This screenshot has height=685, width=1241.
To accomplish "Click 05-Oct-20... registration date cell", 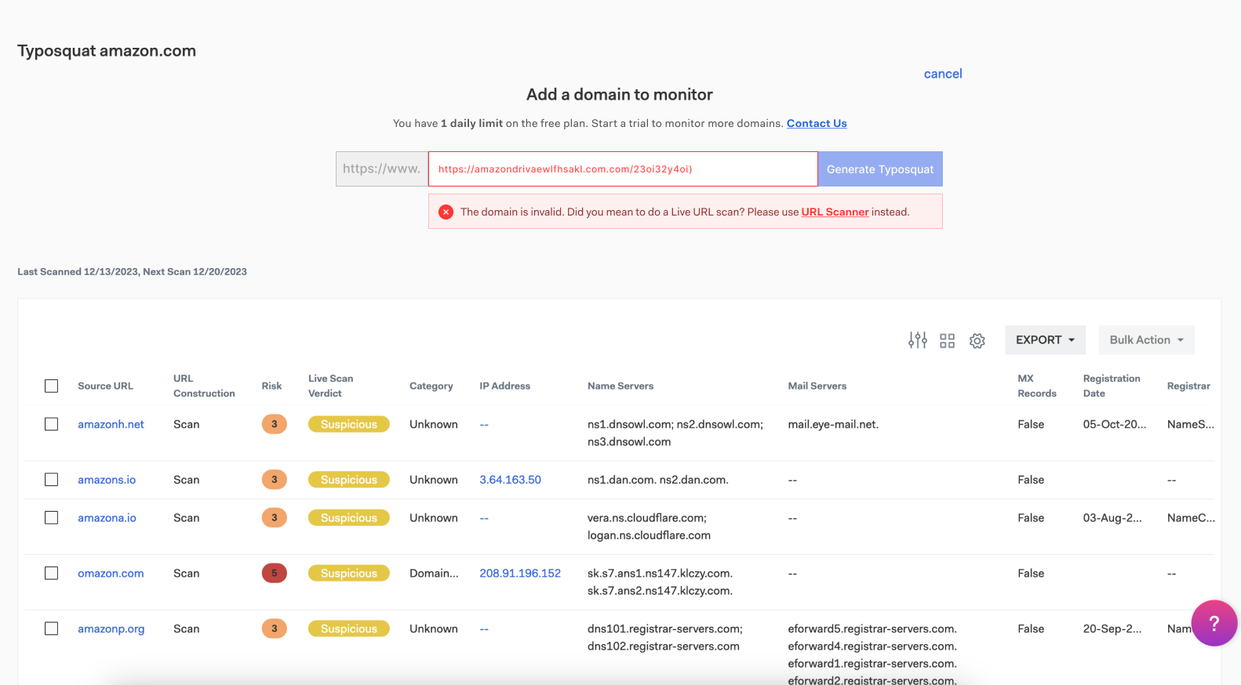I will click(x=1114, y=424).
